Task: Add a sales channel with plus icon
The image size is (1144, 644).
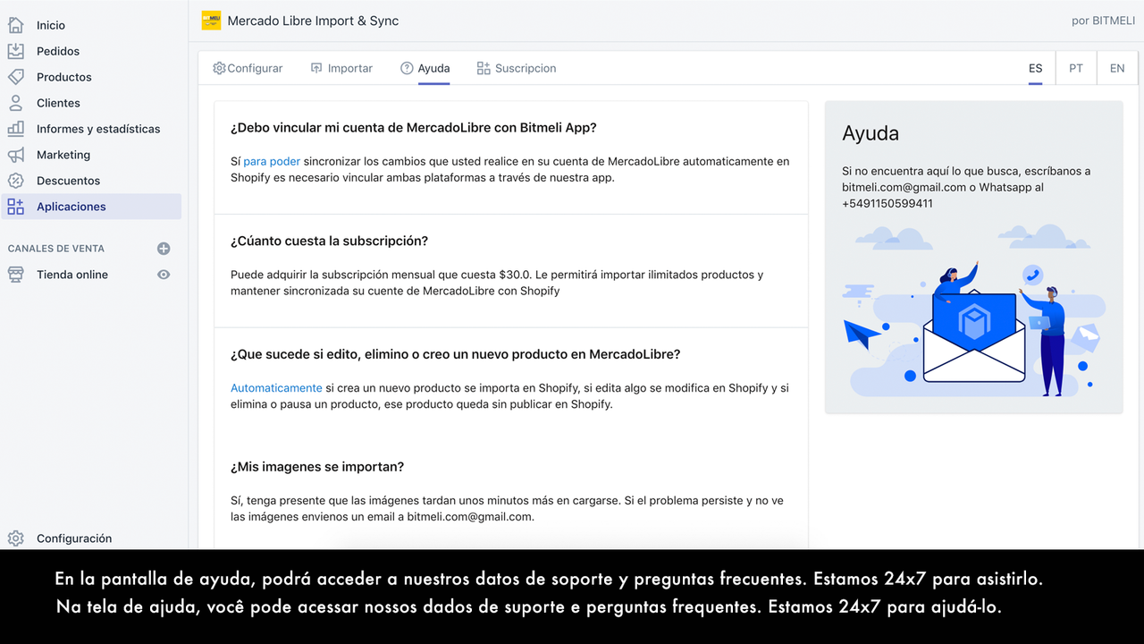Action: [164, 249]
